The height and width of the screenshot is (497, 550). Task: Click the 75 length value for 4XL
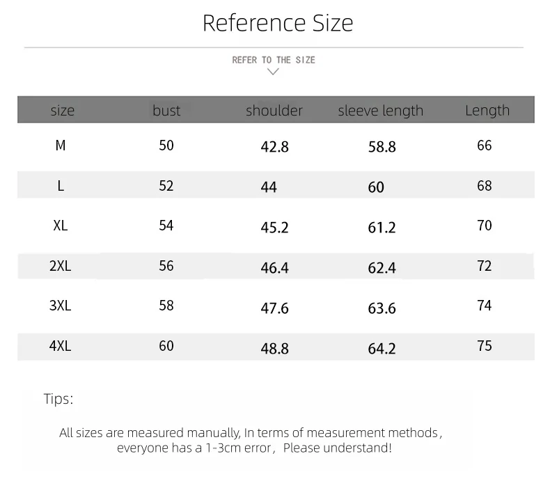[x=485, y=346]
